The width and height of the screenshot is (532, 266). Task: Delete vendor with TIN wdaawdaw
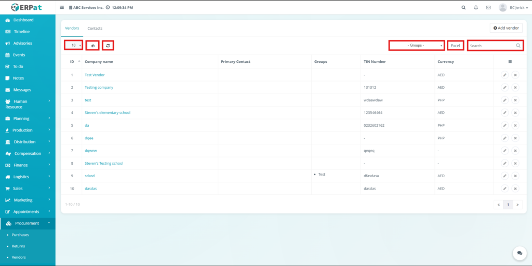(x=515, y=100)
